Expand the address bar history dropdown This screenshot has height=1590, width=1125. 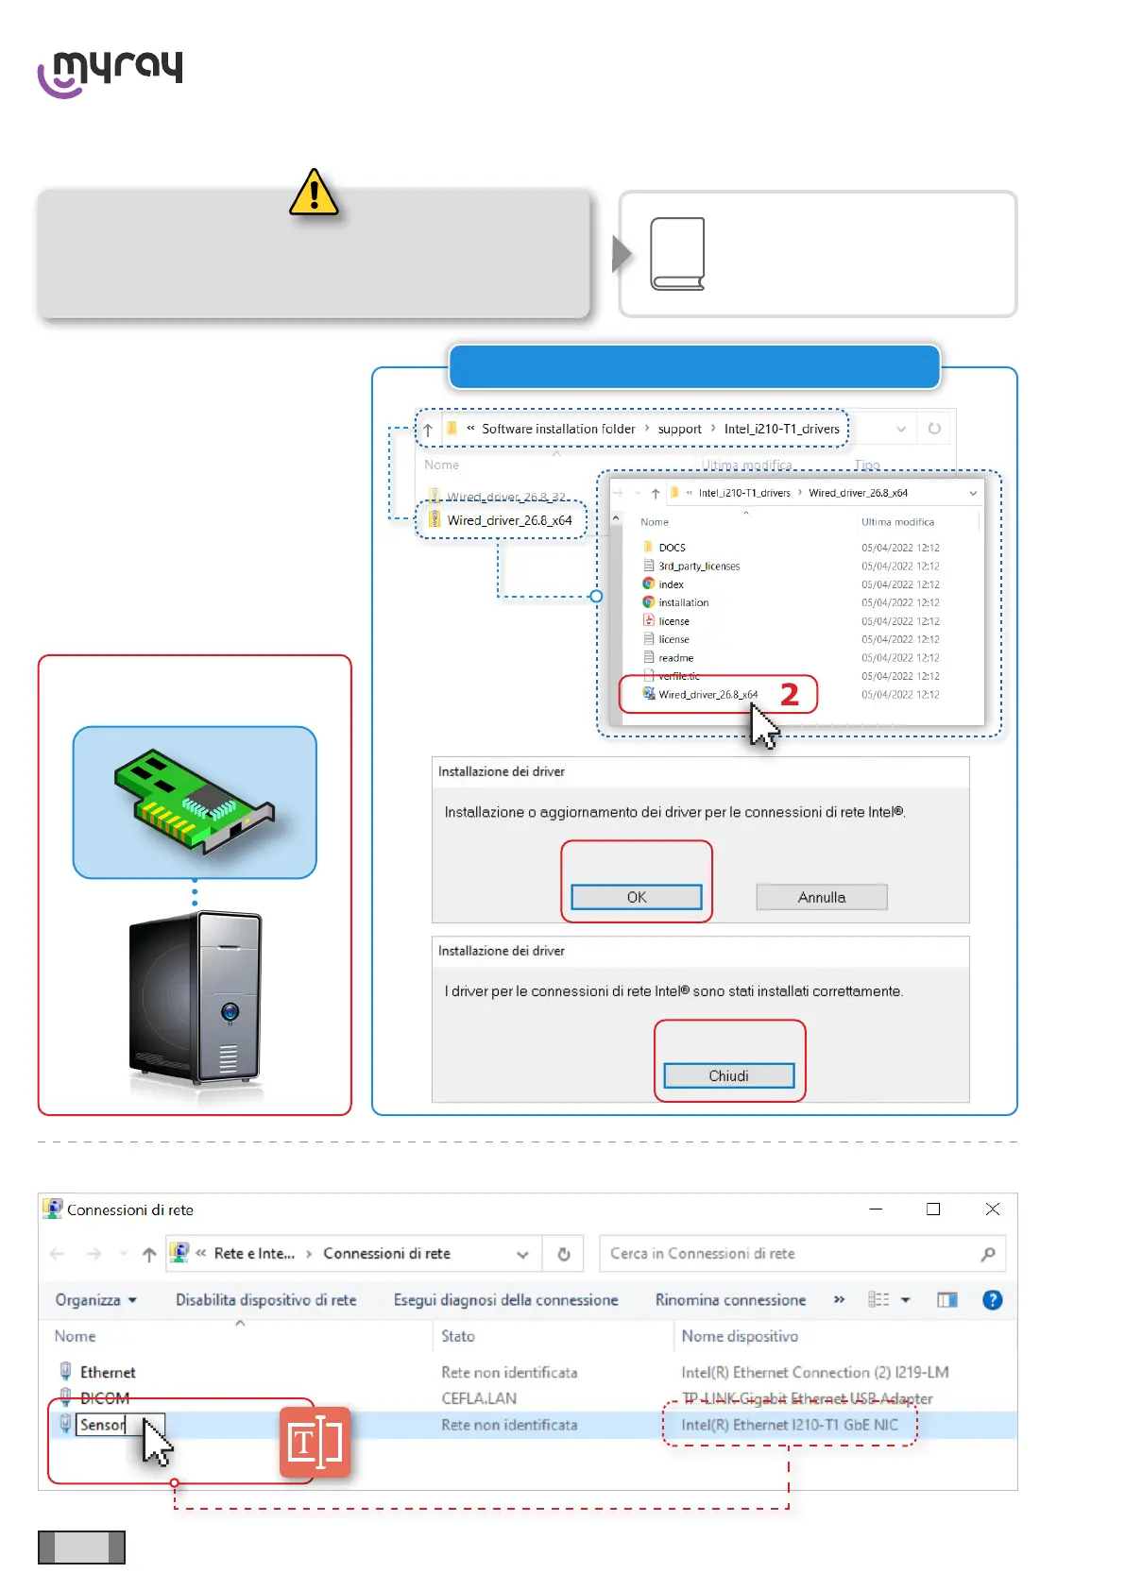tap(522, 1254)
